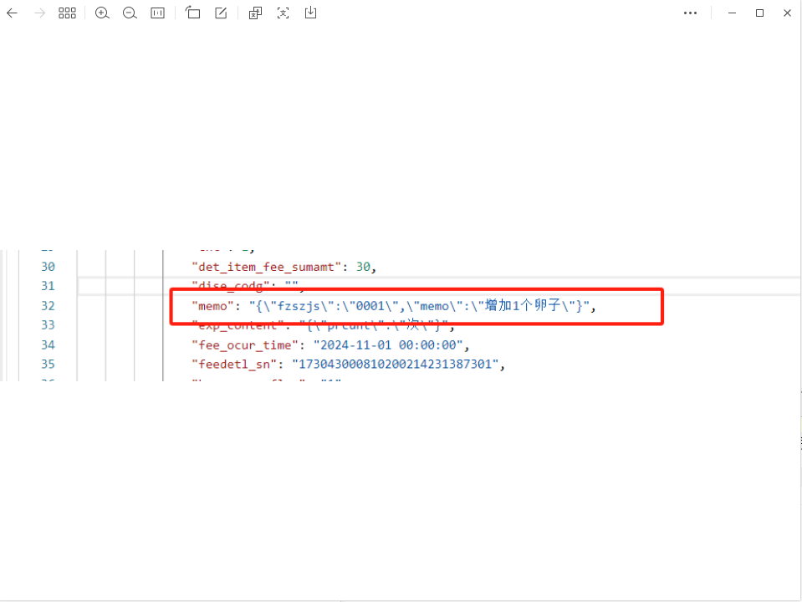The height and width of the screenshot is (602, 802).
Task: Click line number 32
Action: point(48,306)
